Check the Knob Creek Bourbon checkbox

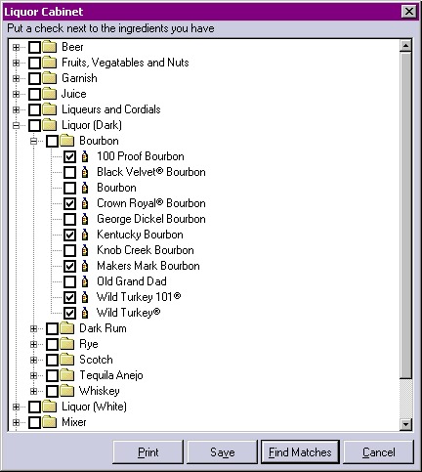[69, 250]
